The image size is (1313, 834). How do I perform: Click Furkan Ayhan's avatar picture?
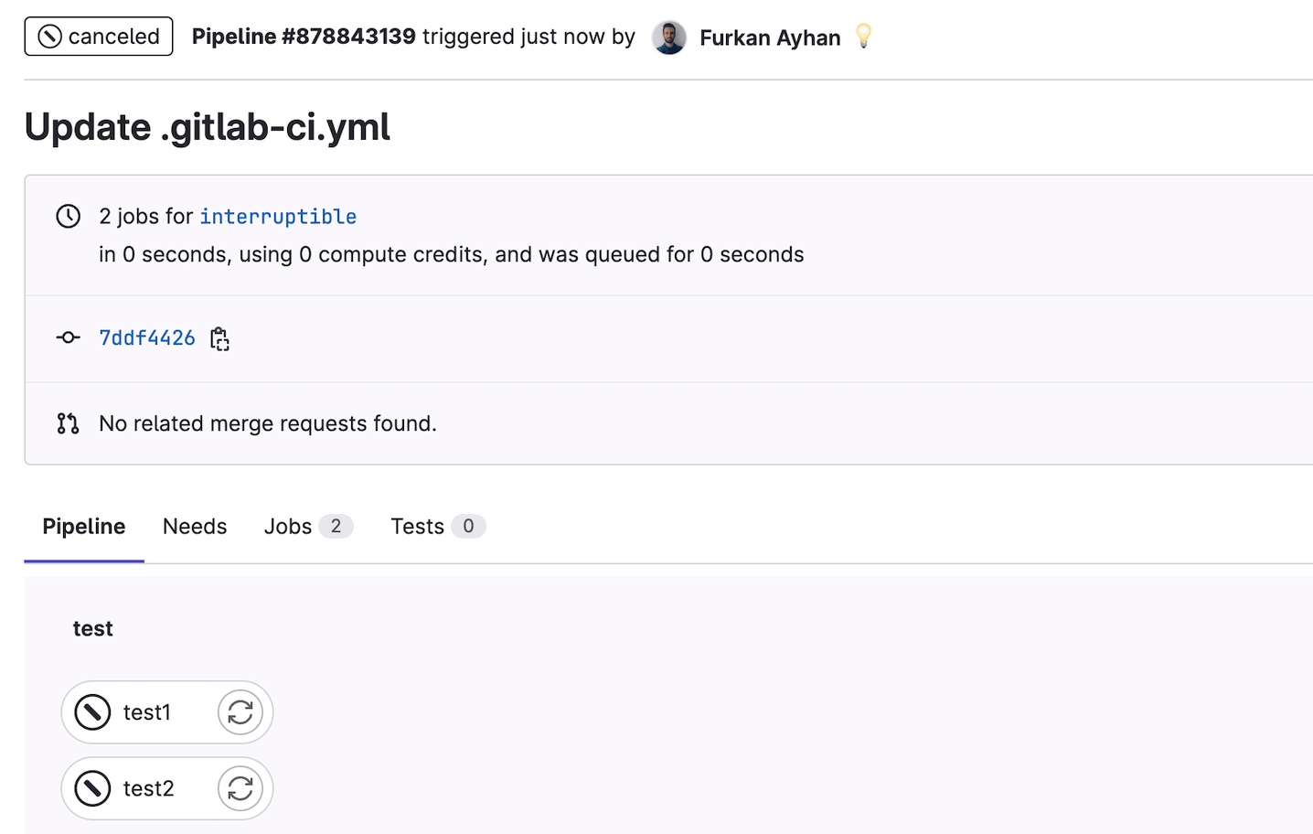coord(669,37)
